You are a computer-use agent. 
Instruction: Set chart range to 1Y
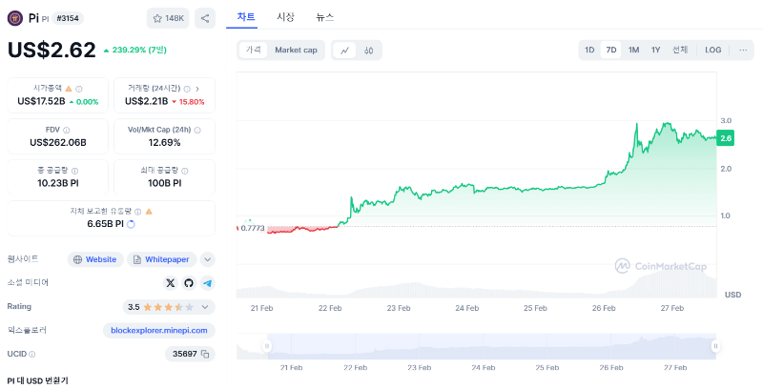pyautogui.click(x=655, y=51)
